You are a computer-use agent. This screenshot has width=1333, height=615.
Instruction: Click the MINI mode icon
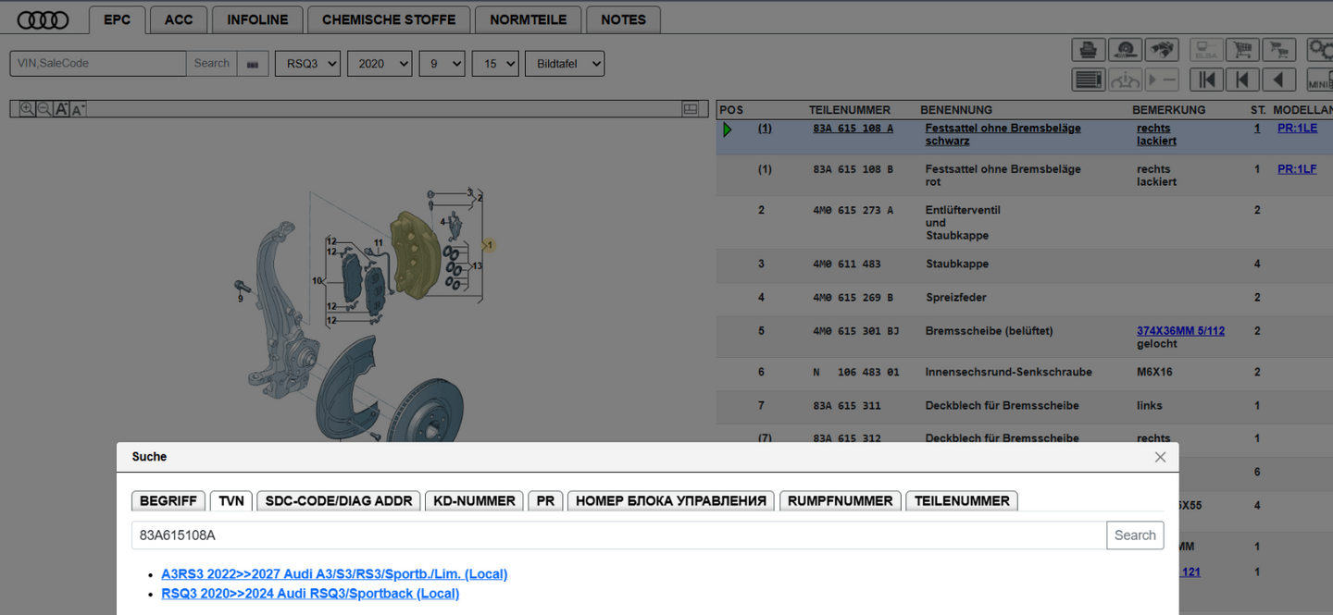1320,80
